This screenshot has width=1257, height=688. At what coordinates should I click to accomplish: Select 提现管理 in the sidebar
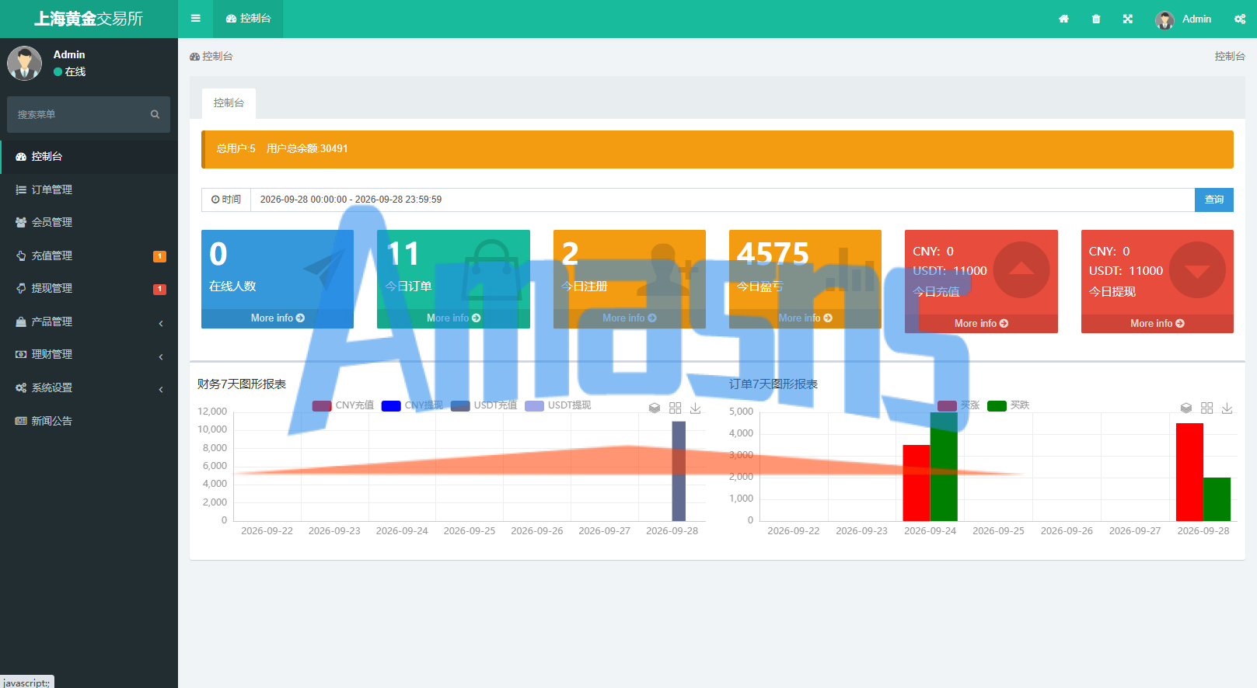89,288
